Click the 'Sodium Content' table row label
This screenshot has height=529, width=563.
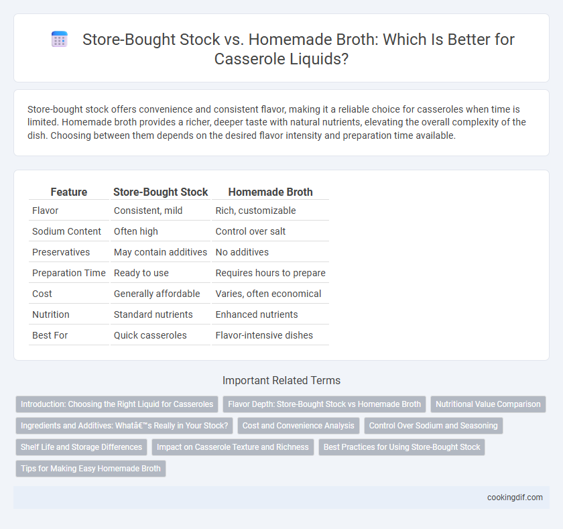(x=66, y=231)
